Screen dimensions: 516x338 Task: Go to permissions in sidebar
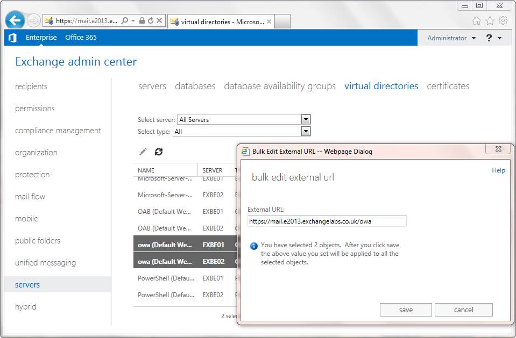click(x=35, y=109)
